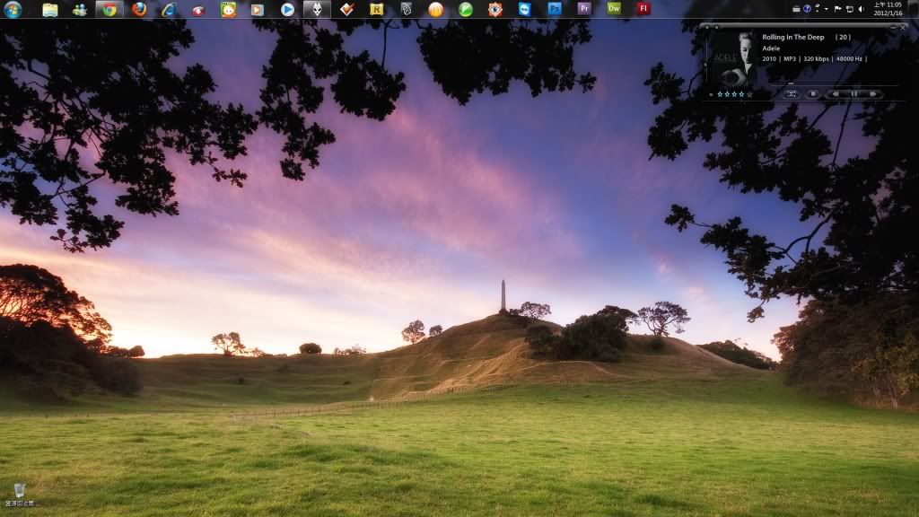Launch Adobe Flash from the taskbar

pyautogui.click(x=643, y=9)
